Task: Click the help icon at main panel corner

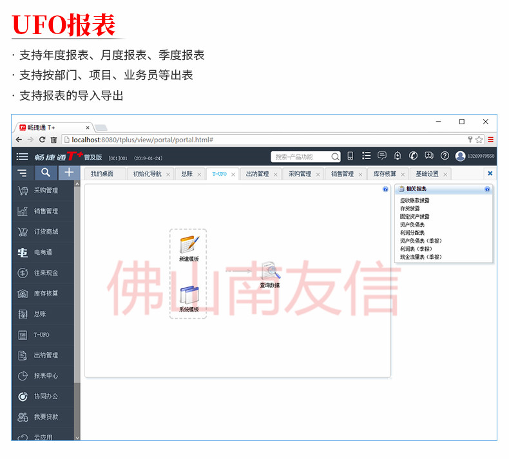Action: point(385,189)
